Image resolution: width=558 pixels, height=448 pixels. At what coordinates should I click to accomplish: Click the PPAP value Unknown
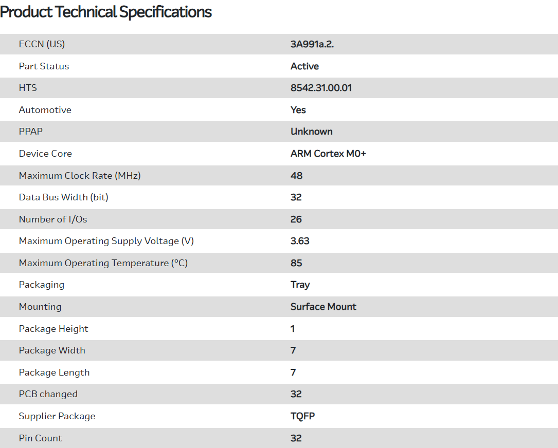click(311, 132)
